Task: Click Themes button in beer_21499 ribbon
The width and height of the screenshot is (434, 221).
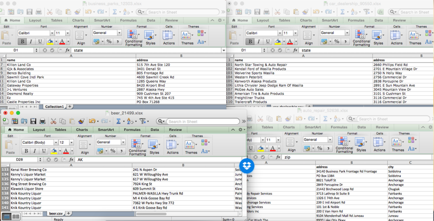Action: tap(191, 147)
